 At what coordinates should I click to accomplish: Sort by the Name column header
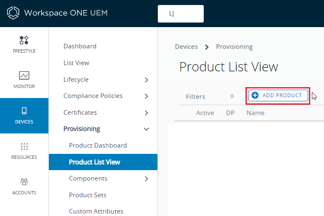(x=256, y=113)
